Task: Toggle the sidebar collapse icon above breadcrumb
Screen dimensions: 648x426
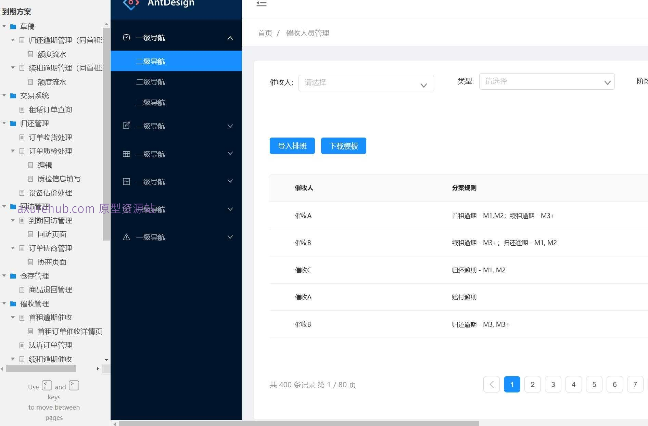Action: coord(261,4)
